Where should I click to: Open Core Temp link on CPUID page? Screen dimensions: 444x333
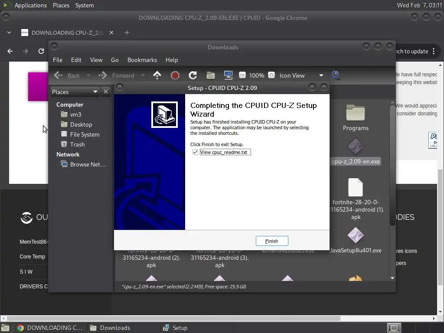(x=32, y=257)
